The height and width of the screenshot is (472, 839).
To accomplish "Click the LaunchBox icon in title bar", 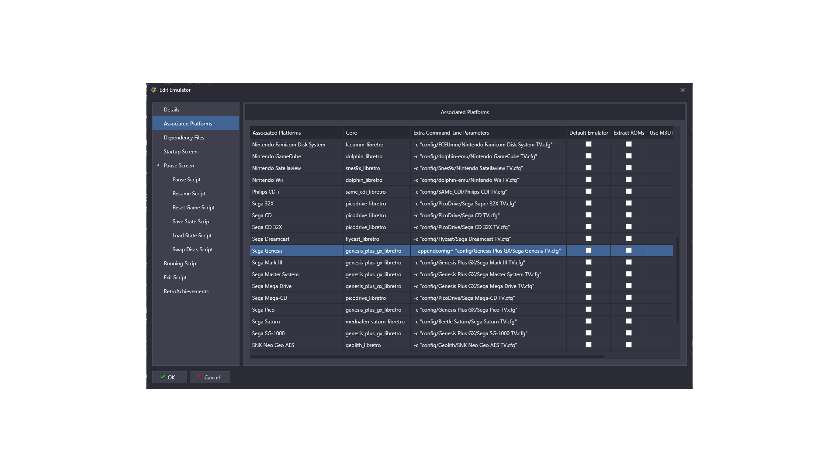I will (x=154, y=90).
